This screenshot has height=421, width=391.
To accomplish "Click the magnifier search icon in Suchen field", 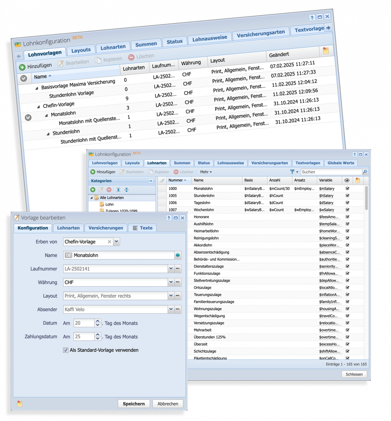I will pyautogui.click(x=365, y=172).
